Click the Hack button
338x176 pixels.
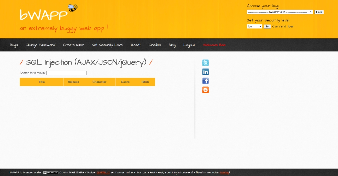point(319,12)
